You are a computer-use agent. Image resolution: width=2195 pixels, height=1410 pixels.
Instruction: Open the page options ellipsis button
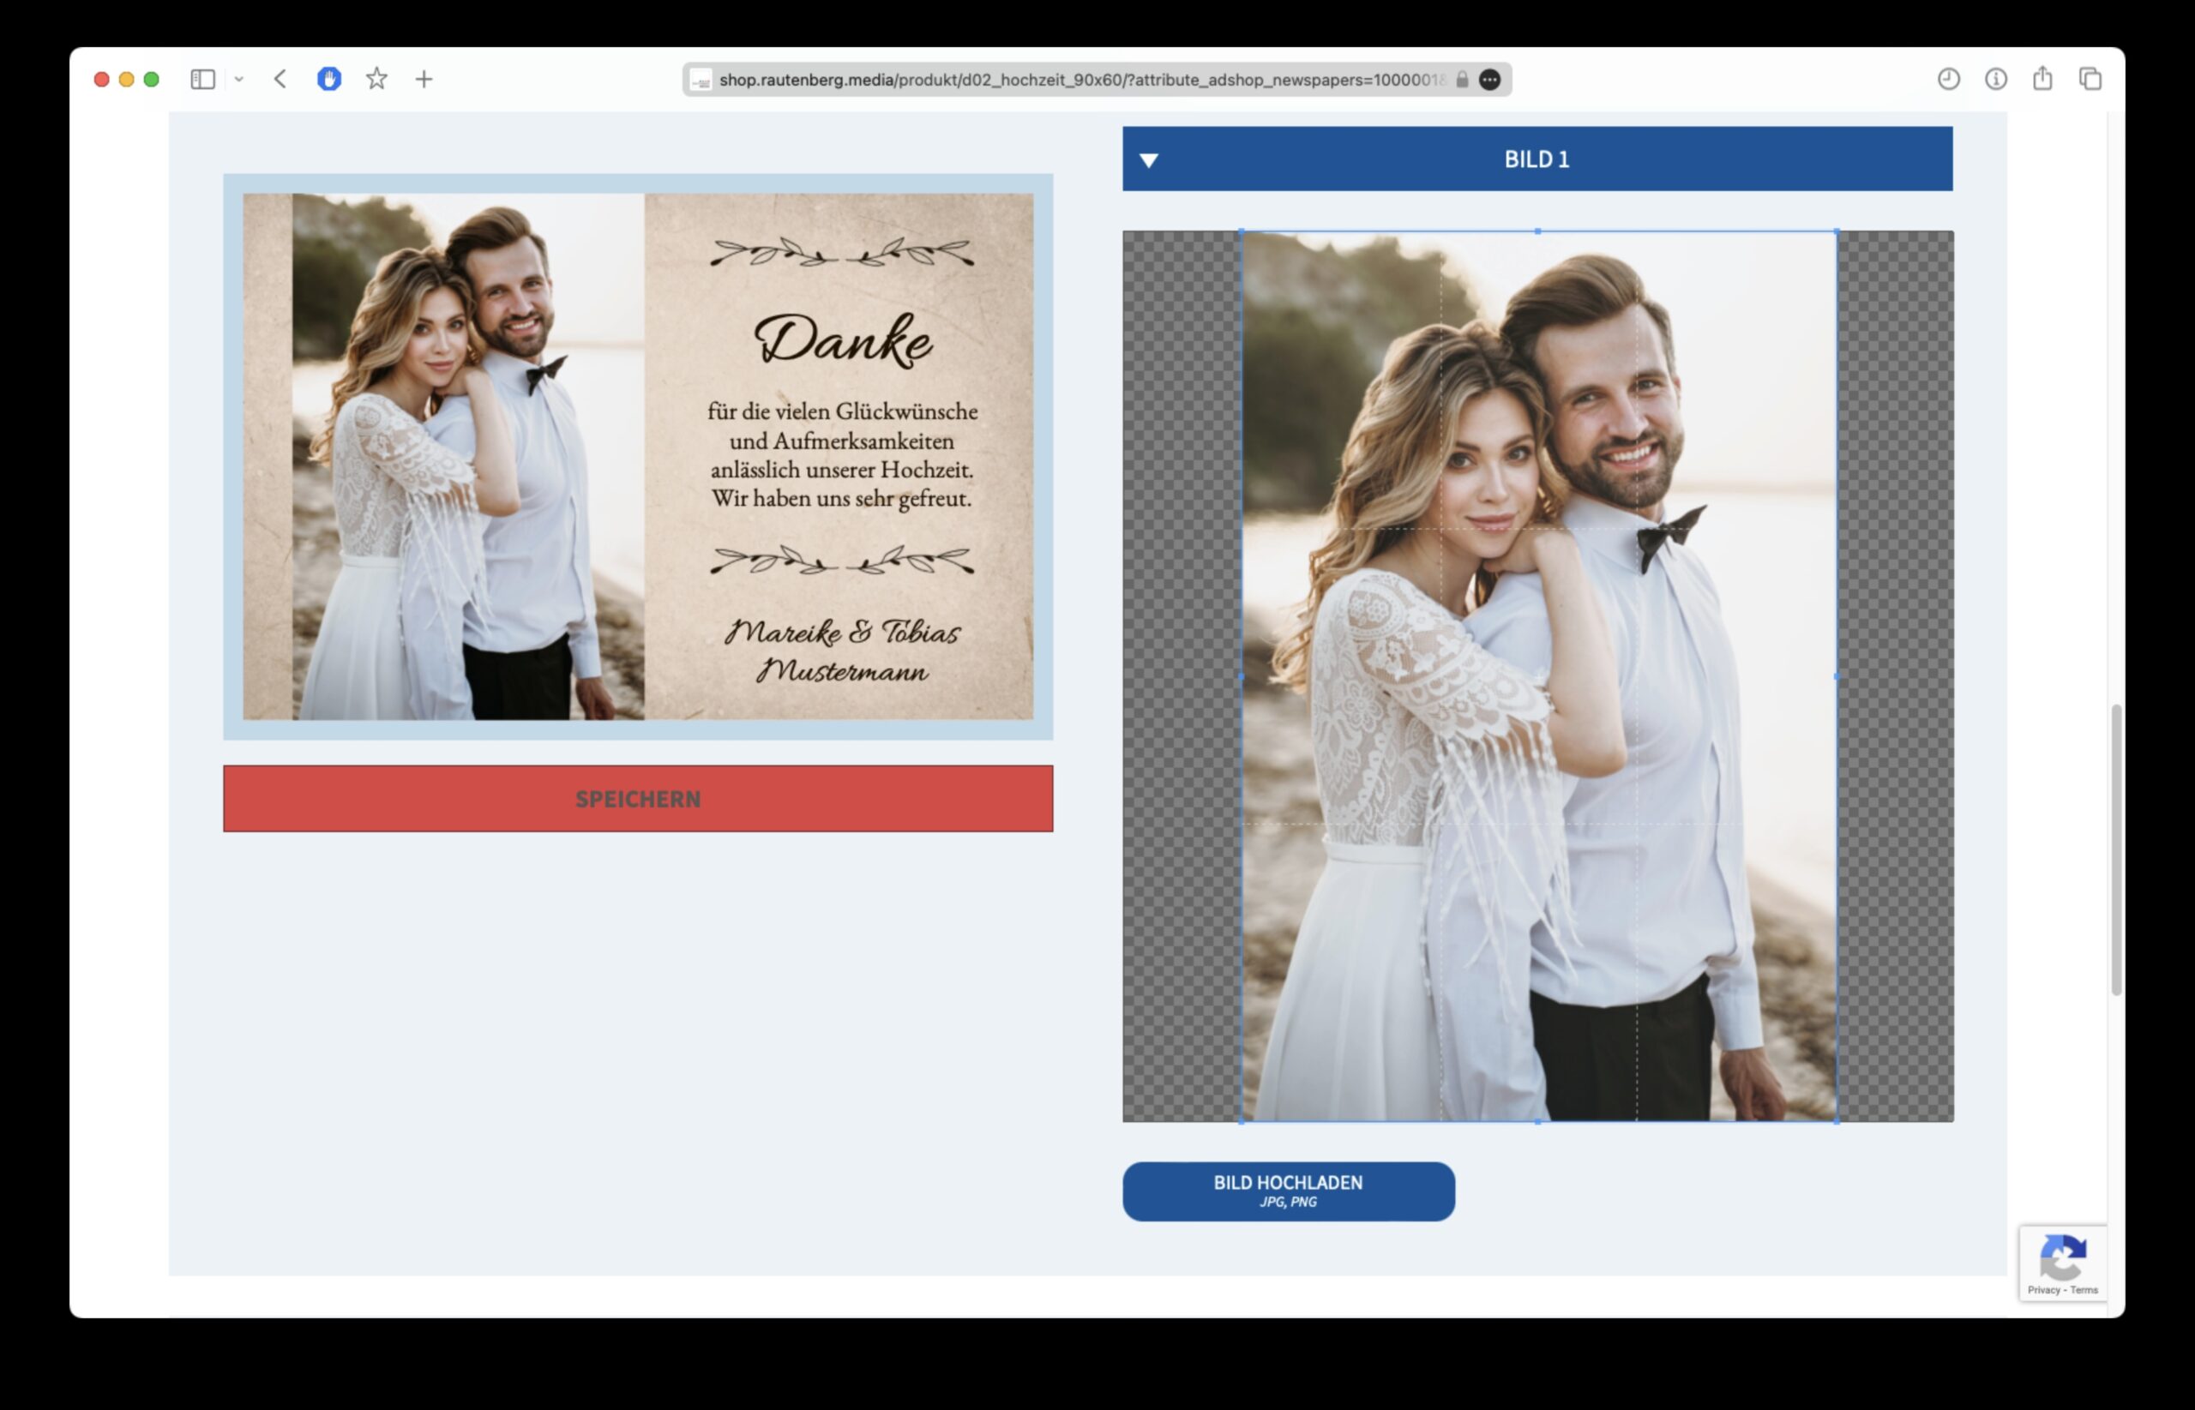click(1490, 80)
